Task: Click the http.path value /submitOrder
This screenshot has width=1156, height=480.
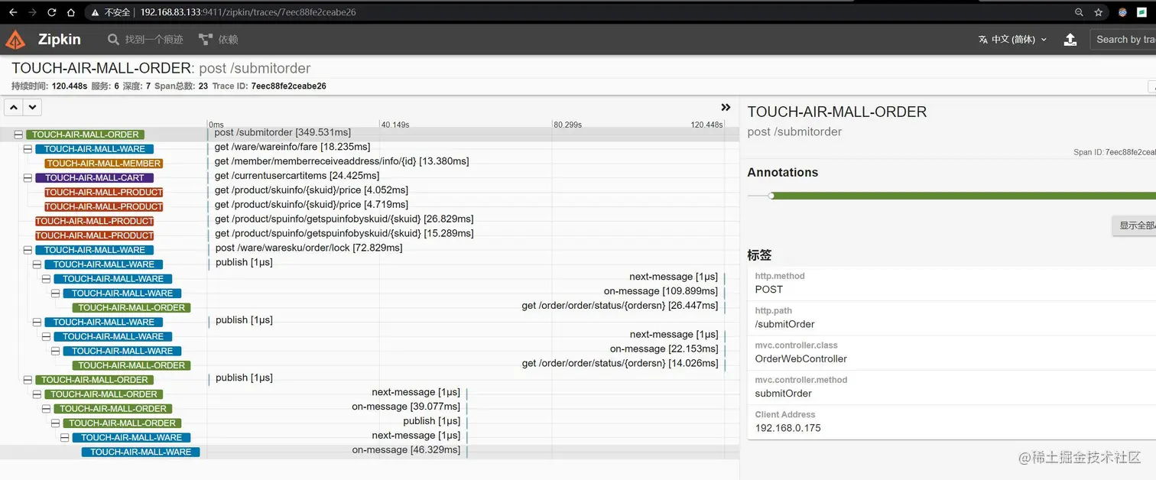Action: pos(784,324)
